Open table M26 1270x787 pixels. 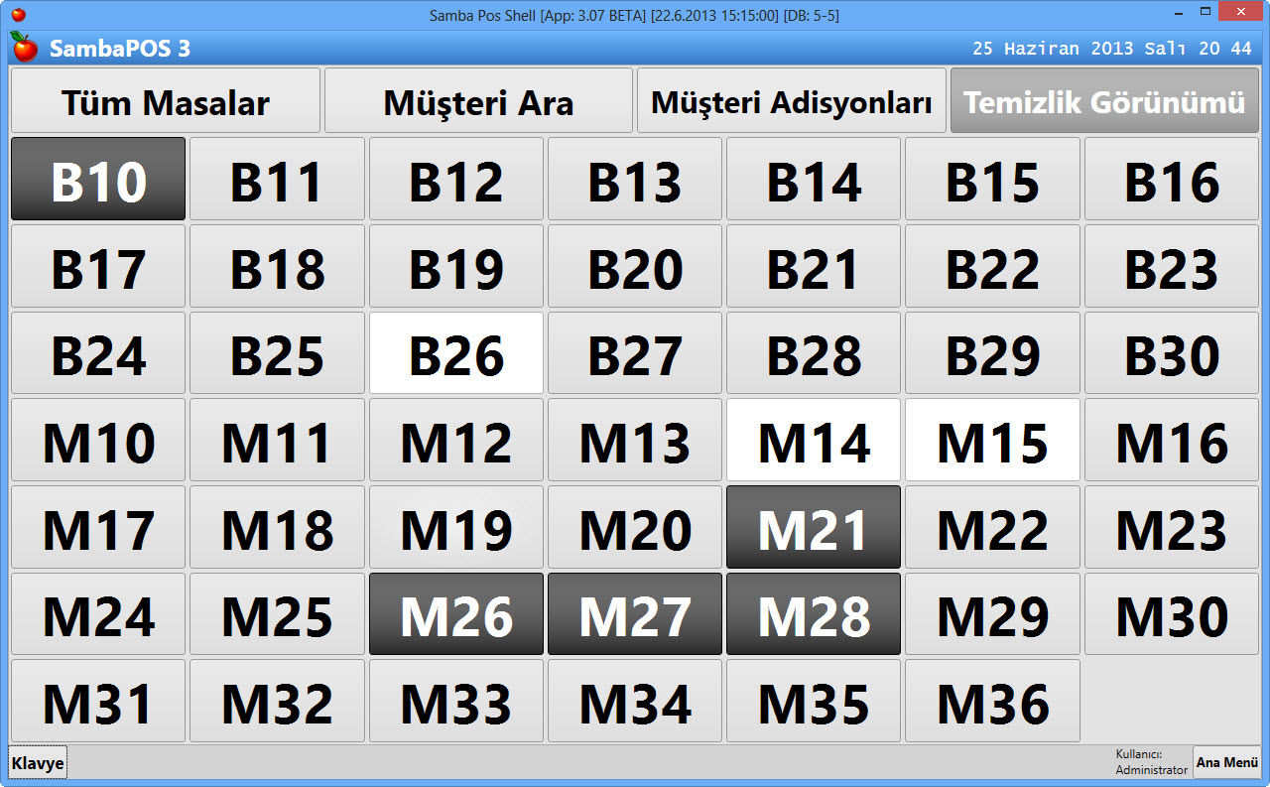click(x=455, y=613)
